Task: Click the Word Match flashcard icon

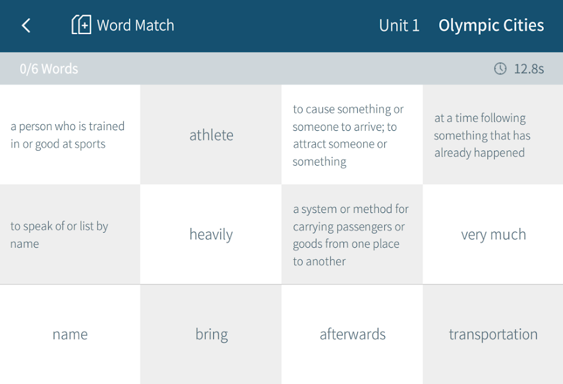Action: click(x=81, y=25)
